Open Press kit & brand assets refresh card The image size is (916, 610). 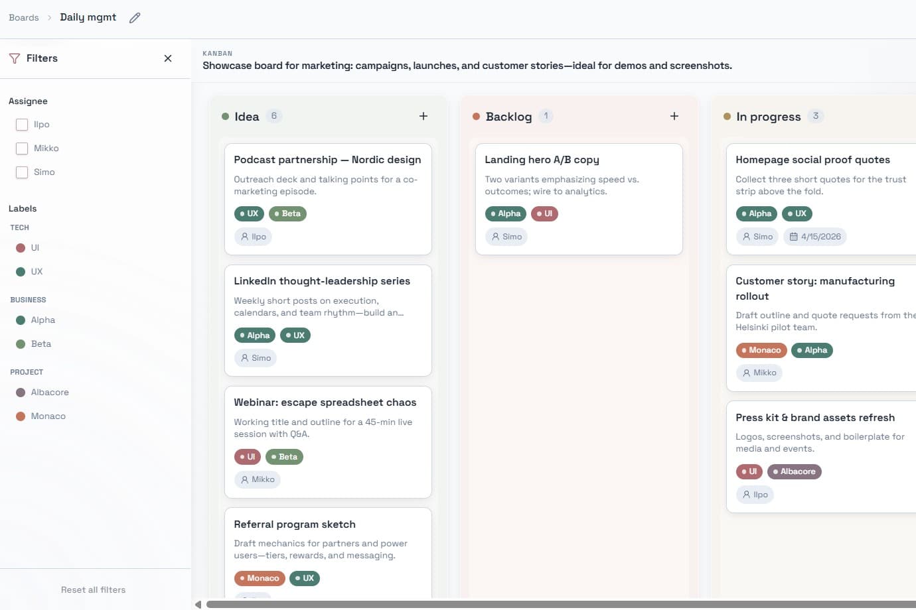click(822, 457)
